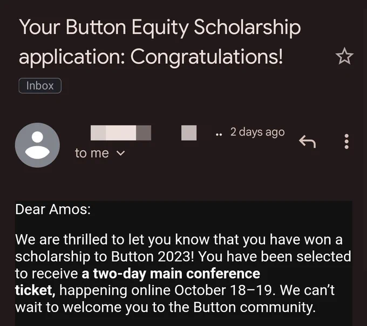Tap the 'Button community.' closing text
Viewport: 367px width, 326px height.
pyautogui.click(x=254, y=308)
